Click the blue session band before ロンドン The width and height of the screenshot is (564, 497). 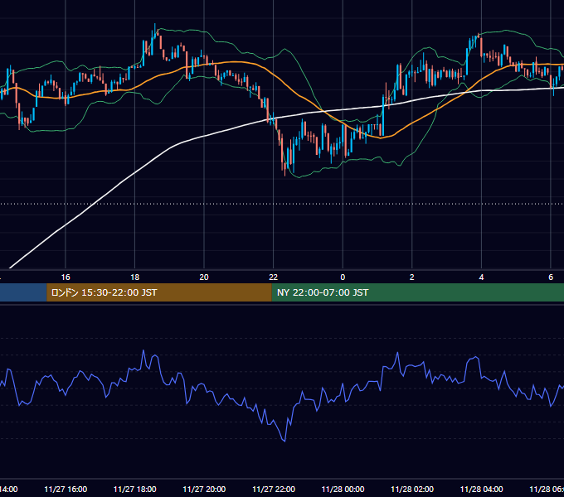(23, 292)
